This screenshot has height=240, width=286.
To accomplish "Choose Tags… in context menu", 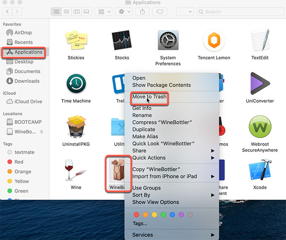I will [x=172, y=223].
